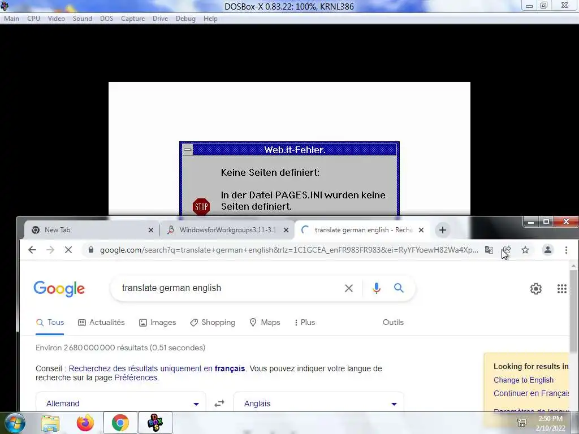Image resolution: width=579 pixels, height=434 pixels.
Task: Select the Images results tab
Action: point(157,322)
